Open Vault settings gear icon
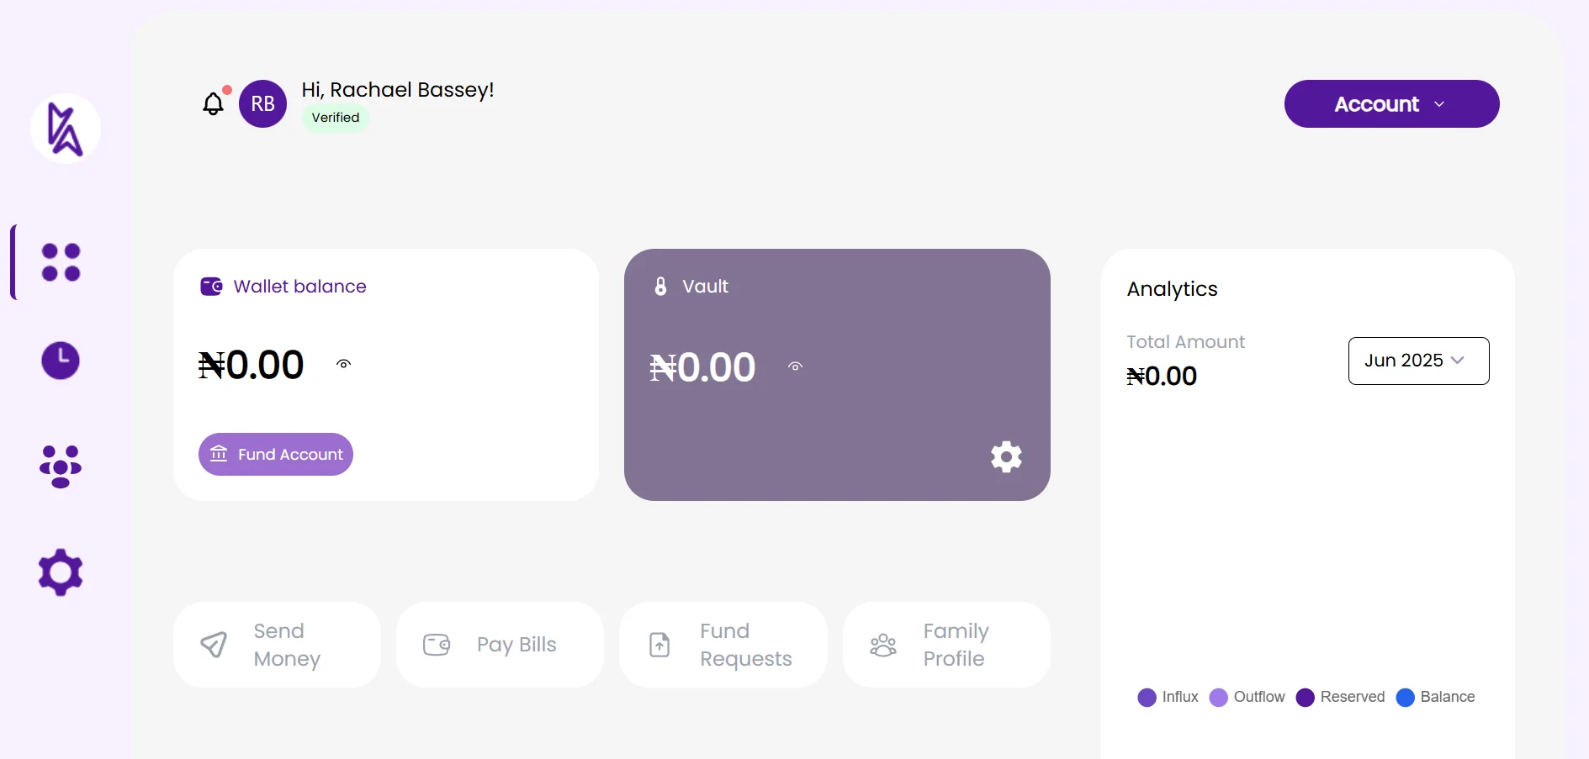Viewport: 1589px width, 759px height. coord(1006,457)
